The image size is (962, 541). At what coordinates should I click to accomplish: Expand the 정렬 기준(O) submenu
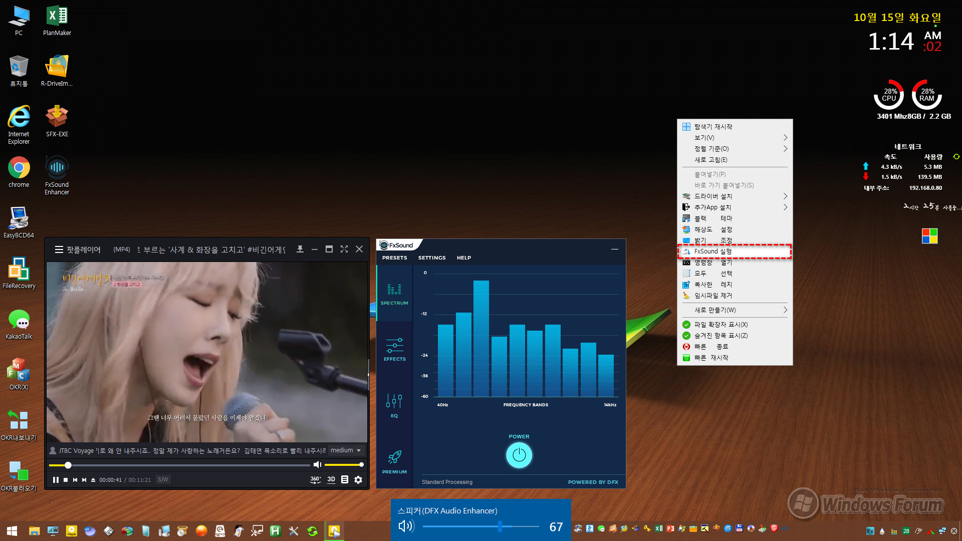coord(735,149)
